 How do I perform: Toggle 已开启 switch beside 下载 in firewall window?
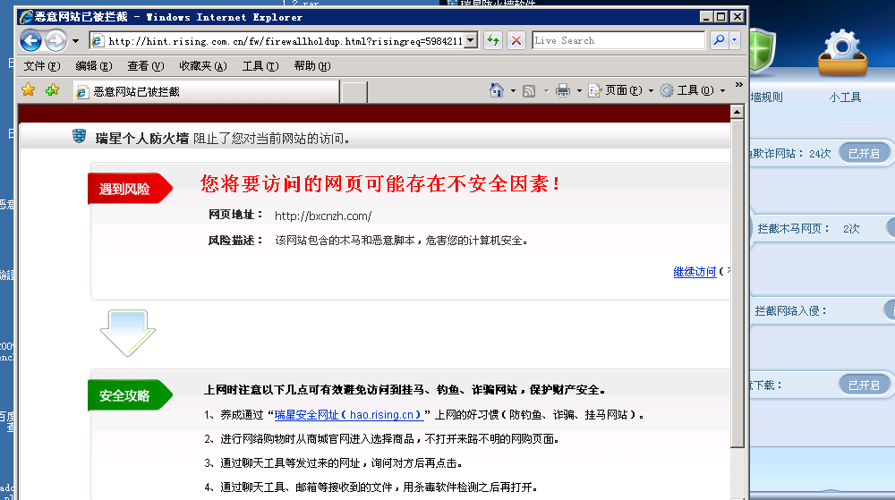coord(864,385)
